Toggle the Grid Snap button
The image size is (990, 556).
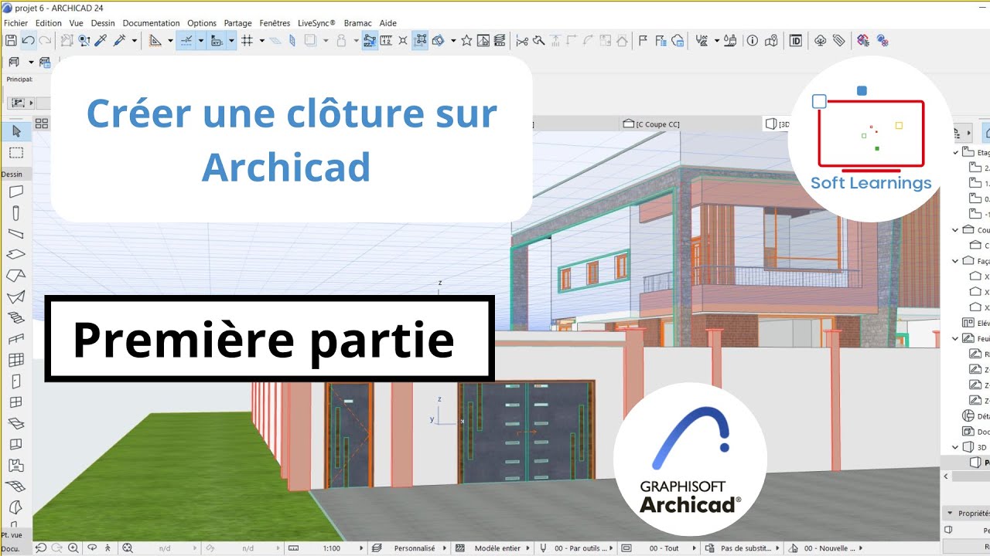point(247,40)
